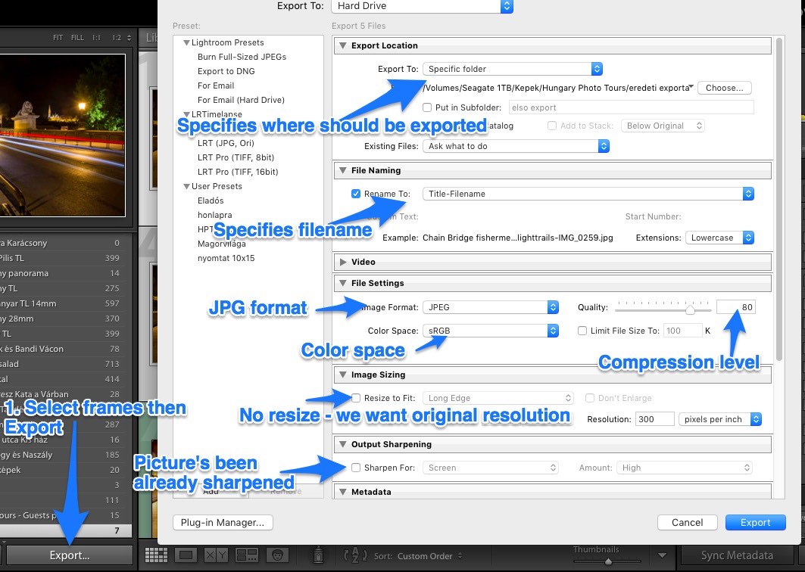Viewport: 805px width, 572px height.
Task: Open People view with the face icon
Action: pyautogui.click(x=277, y=555)
